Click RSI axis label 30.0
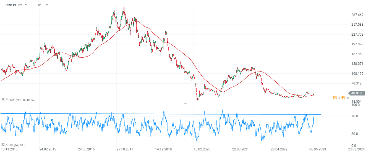The image size is (368, 154). click(x=354, y=134)
